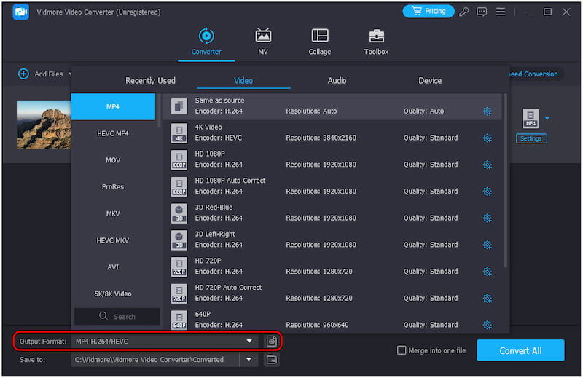Image resolution: width=583 pixels, height=378 pixels.
Task: Click the key register icon in title bar
Action: [x=464, y=12]
